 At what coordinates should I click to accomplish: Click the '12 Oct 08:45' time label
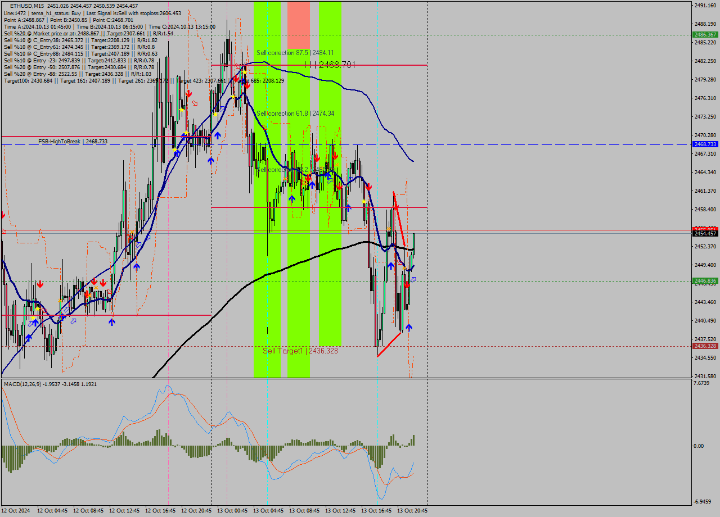(x=88, y=511)
